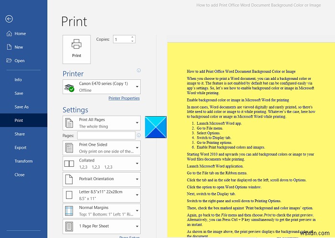
Task: Expand the Letter paper size dropdown
Action: [137, 195]
